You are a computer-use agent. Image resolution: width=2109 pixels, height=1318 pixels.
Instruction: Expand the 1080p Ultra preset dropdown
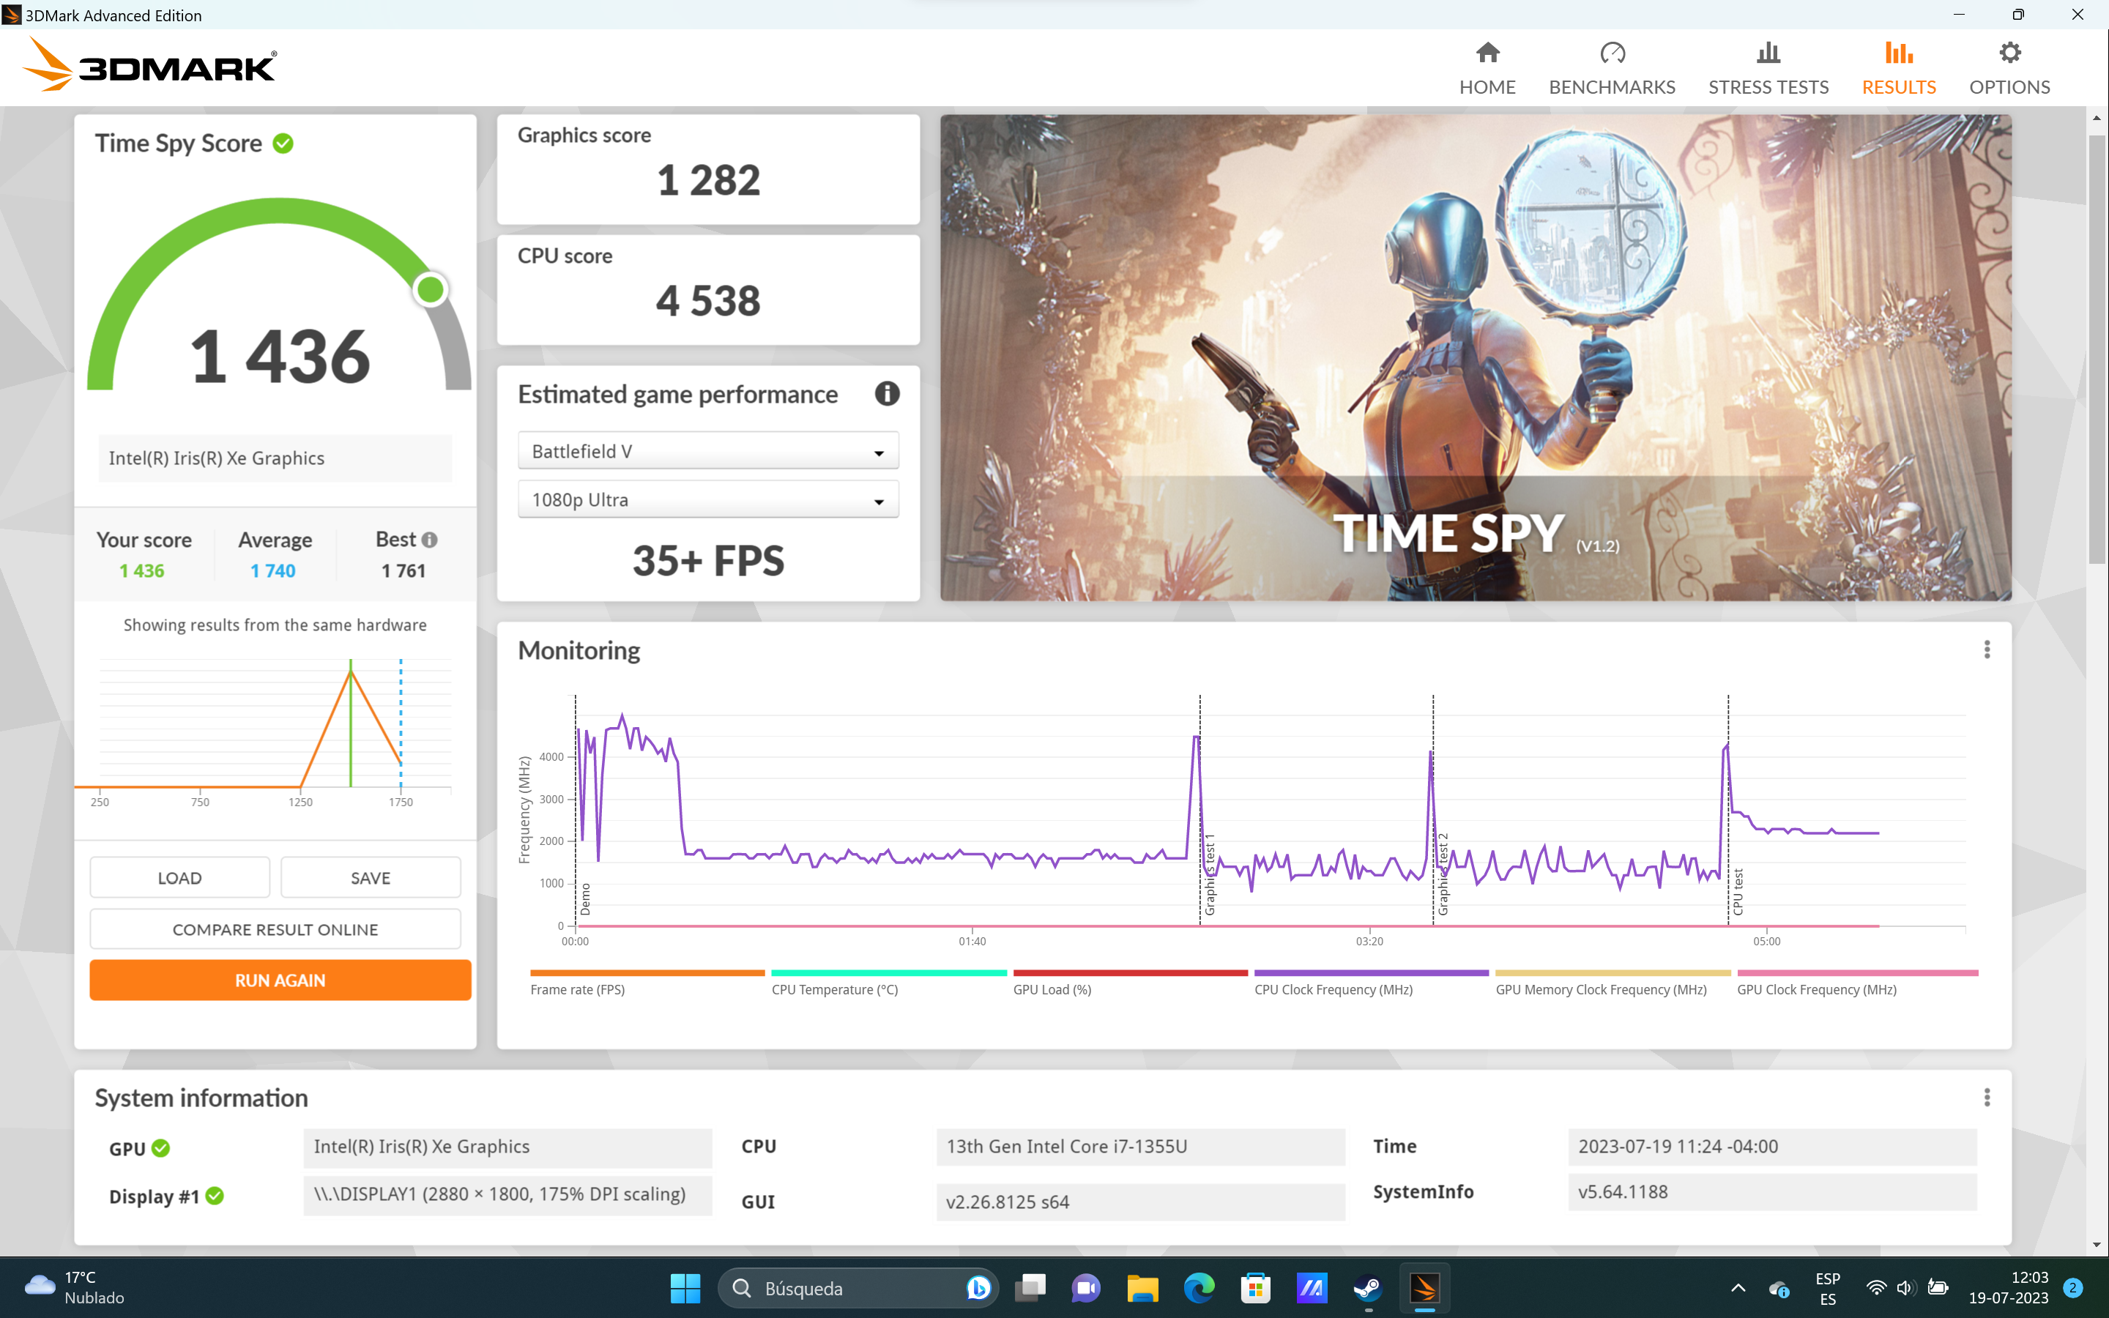[707, 500]
